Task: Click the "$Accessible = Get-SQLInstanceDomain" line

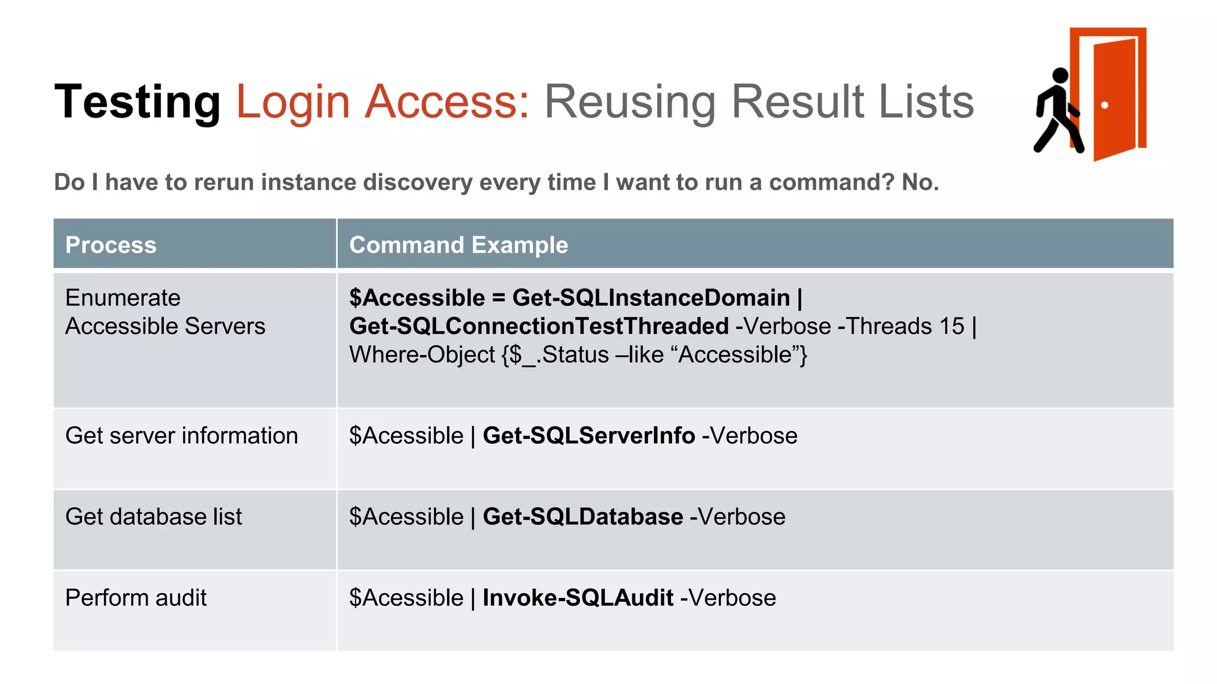Action: coord(575,297)
